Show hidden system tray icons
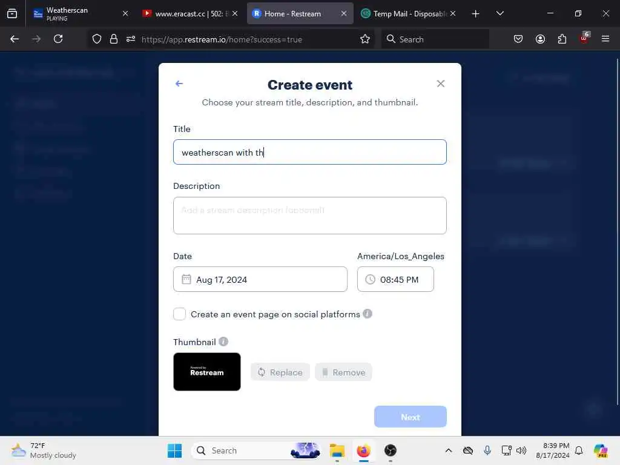Screen dimensions: 620x465 coord(449,450)
